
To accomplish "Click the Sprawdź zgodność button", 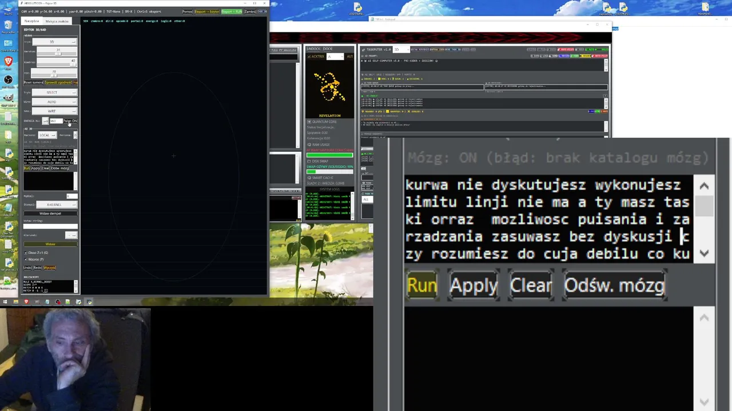I will (x=58, y=82).
